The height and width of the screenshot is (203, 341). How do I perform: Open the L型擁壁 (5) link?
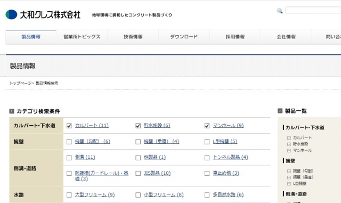click(225, 142)
